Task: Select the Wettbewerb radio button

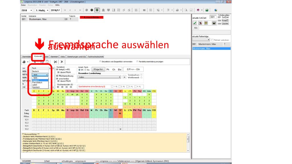Action: [141, 77]
